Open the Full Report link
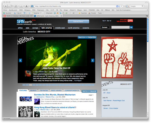Screen dimensions: 151x123 pos(78,81)
